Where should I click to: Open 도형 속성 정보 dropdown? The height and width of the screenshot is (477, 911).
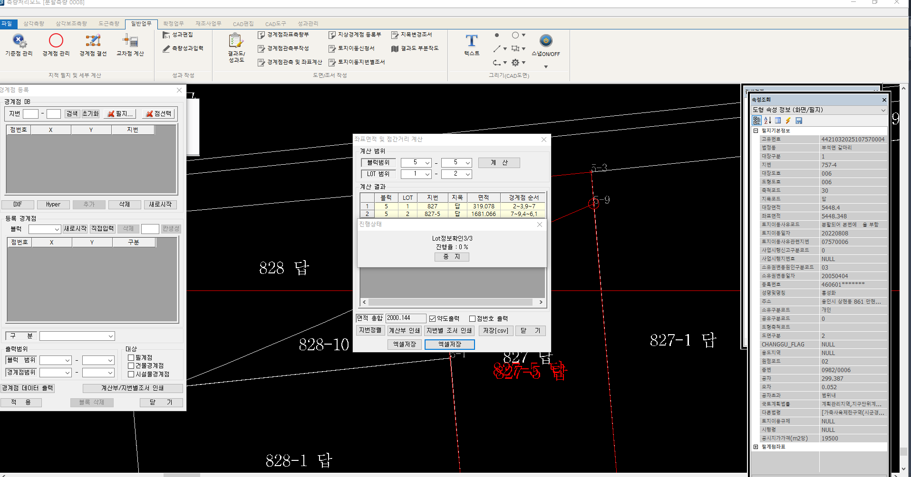pyautogui.click(x=883, y=110)
